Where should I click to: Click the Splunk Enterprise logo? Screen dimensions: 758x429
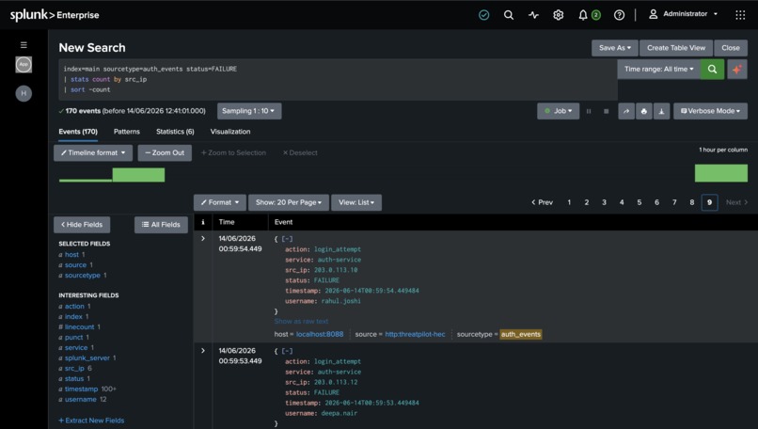pos(55,15)
